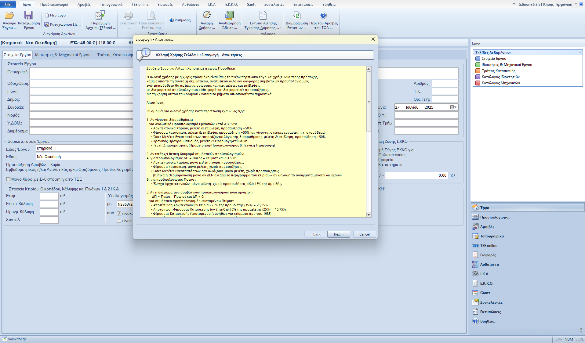This screenshot has height=343, width=585.
Task: Click the Διαμόρφωση Εντύπων icon
Action: pos(296,16)
